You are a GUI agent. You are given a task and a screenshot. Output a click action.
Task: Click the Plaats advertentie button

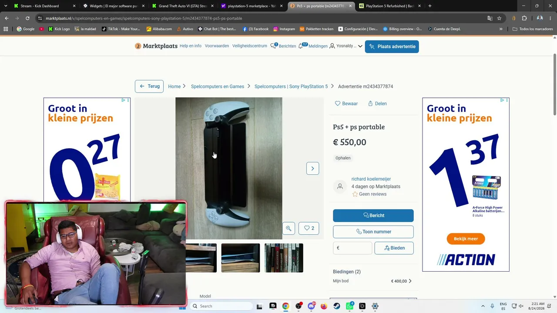click(x=392, y=47)
